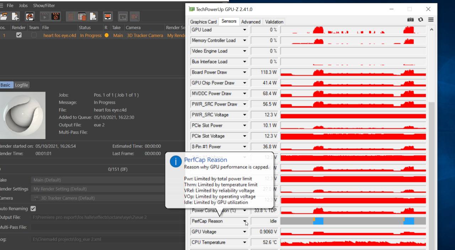Click the GPU Load history graph
Screen dimensions: 455x250
tap(353, 30)
